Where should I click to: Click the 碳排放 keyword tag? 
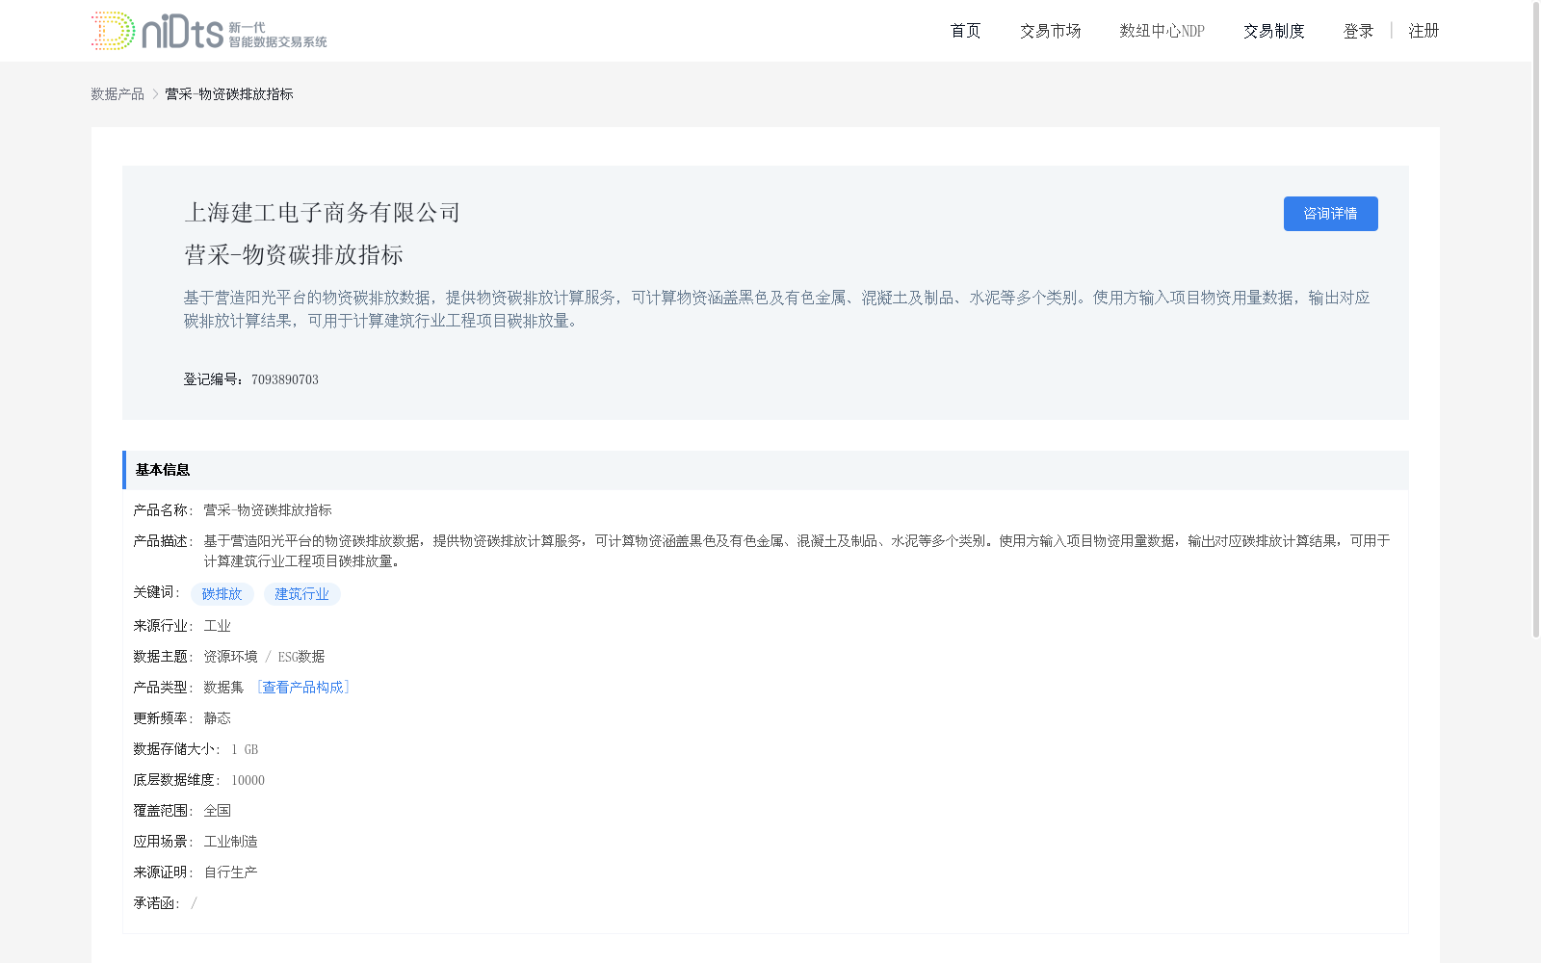tap(222, 594)
